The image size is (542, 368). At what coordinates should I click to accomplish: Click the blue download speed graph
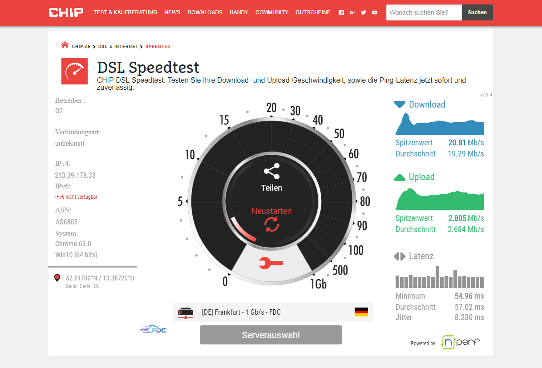pos(440,124)
